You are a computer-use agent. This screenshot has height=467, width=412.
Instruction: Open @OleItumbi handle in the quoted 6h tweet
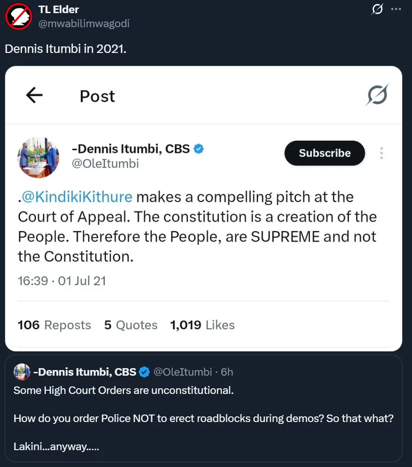[x=183, y=372]
